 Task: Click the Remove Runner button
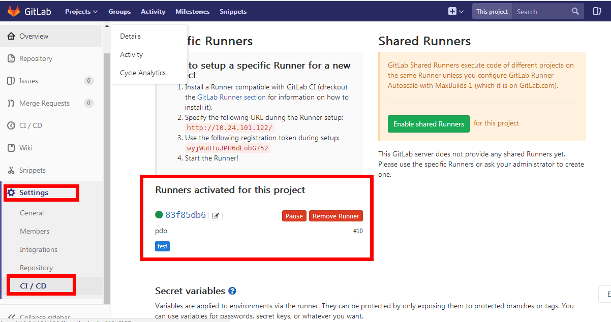[x=336, y=216]
